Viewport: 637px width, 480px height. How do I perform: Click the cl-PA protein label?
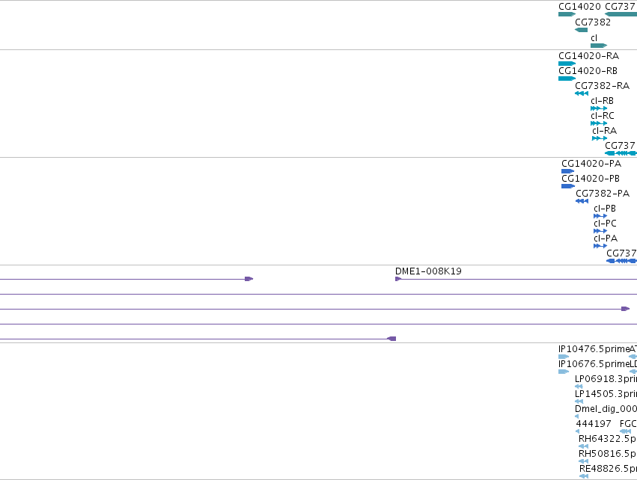pos(606,239)
